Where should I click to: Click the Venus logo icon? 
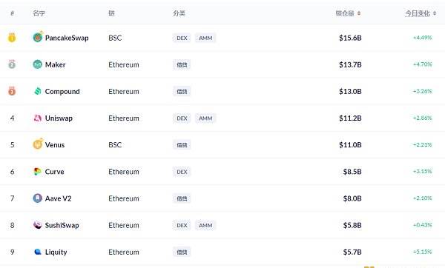38,144
